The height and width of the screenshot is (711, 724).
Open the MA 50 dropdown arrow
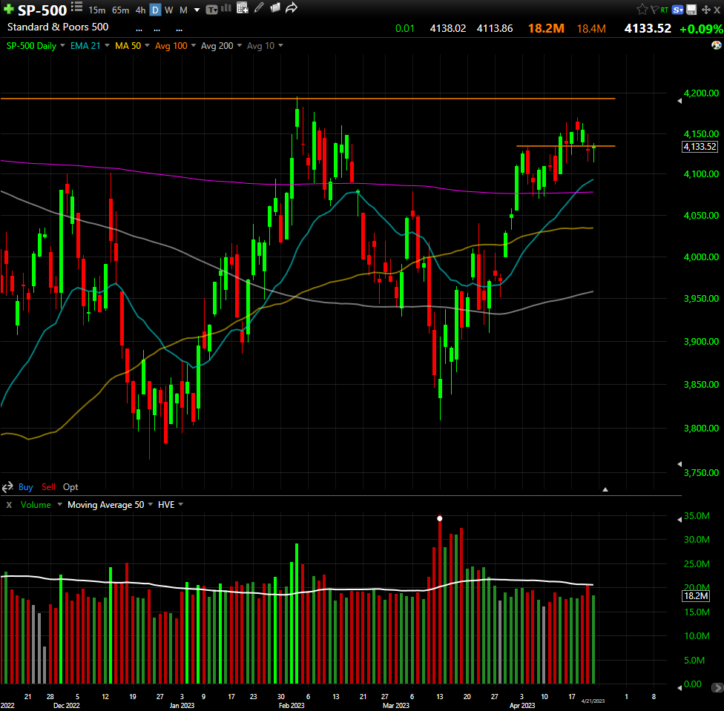pyautogui.click(x=148, y=45)
